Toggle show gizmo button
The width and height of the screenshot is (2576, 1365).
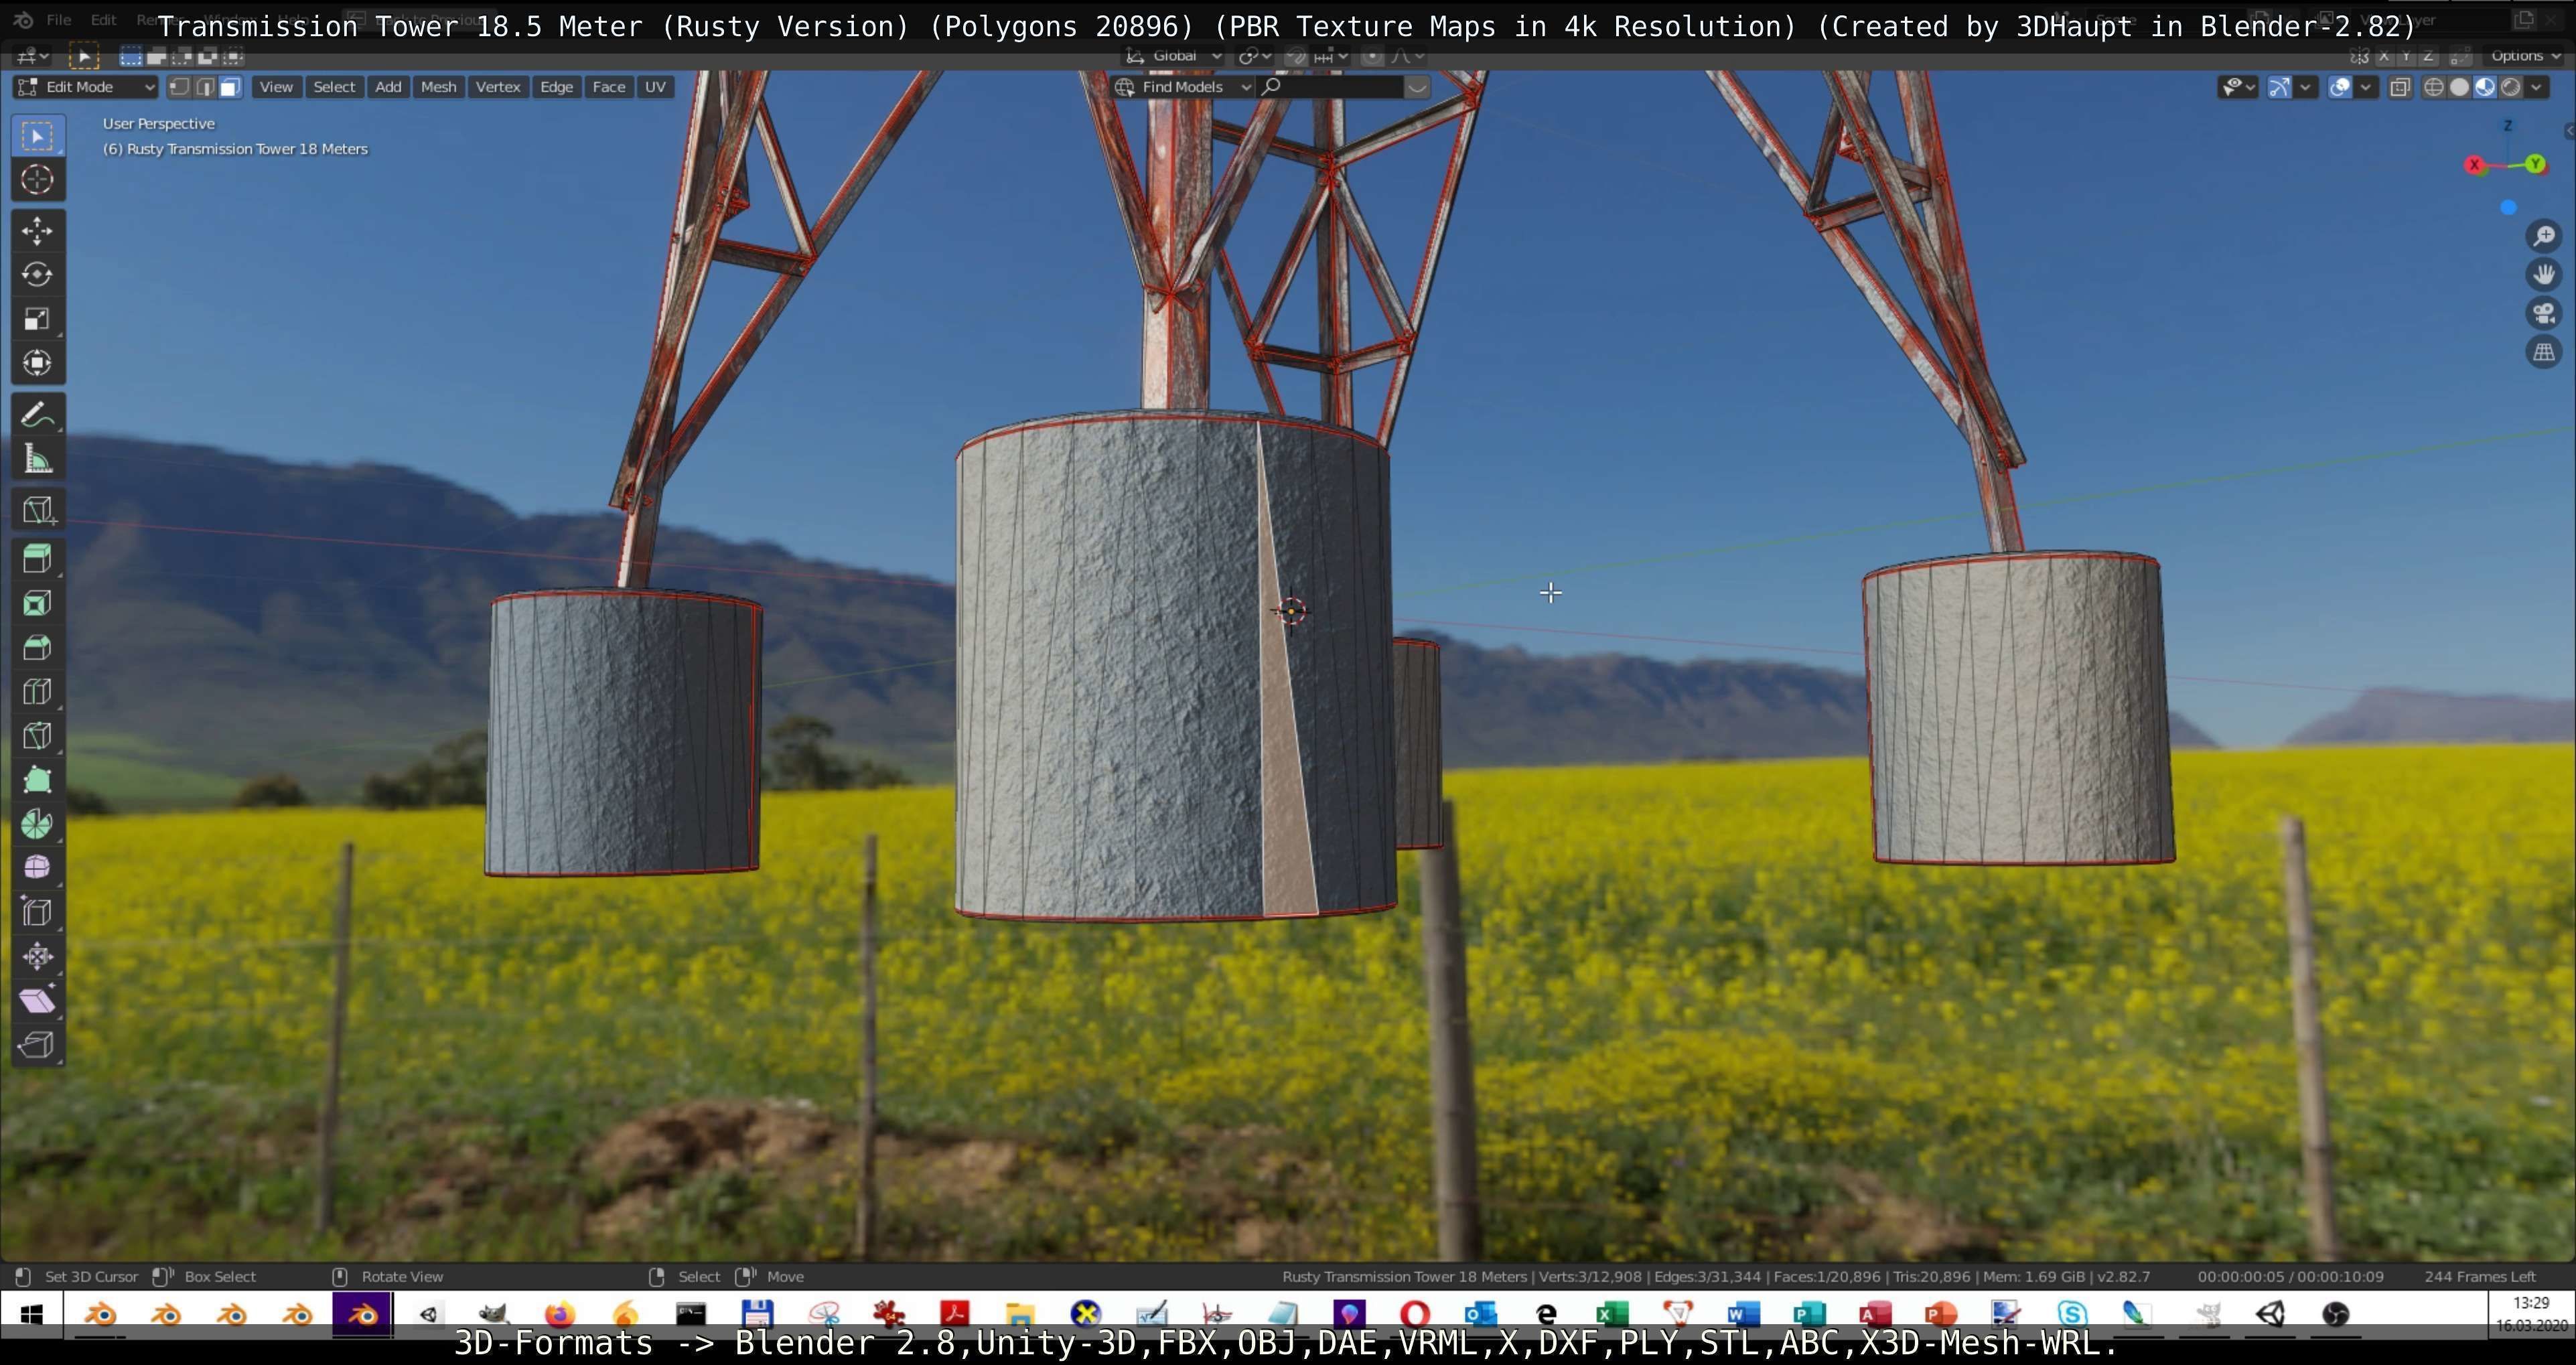point(2279,87)
